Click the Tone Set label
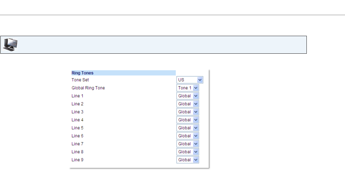The width and height of the screenshot is (345, 170). point(80,80)
